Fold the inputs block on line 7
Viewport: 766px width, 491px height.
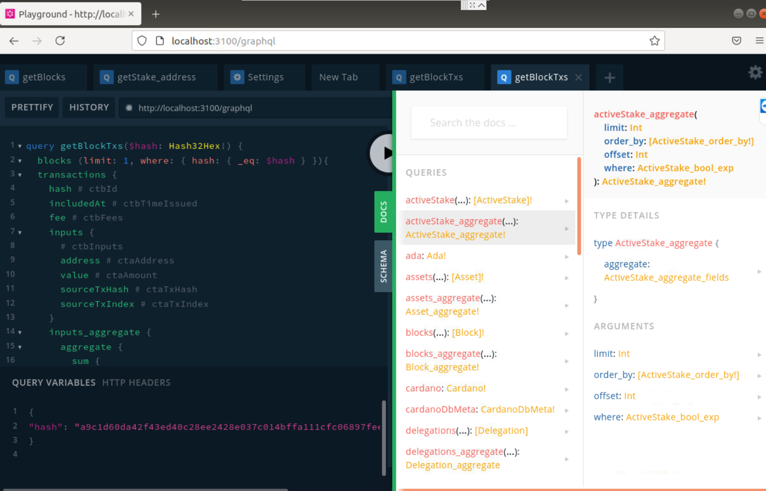(20, 232)
